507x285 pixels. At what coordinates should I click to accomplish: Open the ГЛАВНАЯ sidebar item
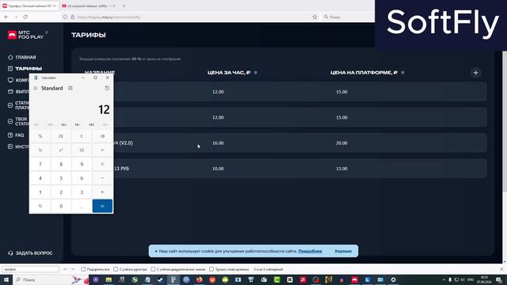click(22, 57)
